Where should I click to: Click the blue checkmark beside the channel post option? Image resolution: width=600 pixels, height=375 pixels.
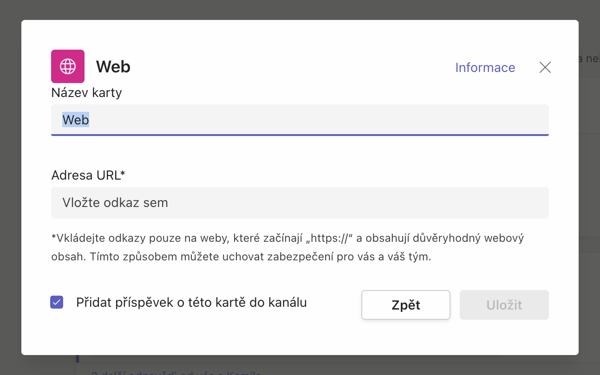pos(56,302)
